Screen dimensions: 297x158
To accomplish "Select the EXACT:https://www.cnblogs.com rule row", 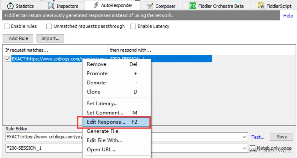I will (x=112, y=59).
